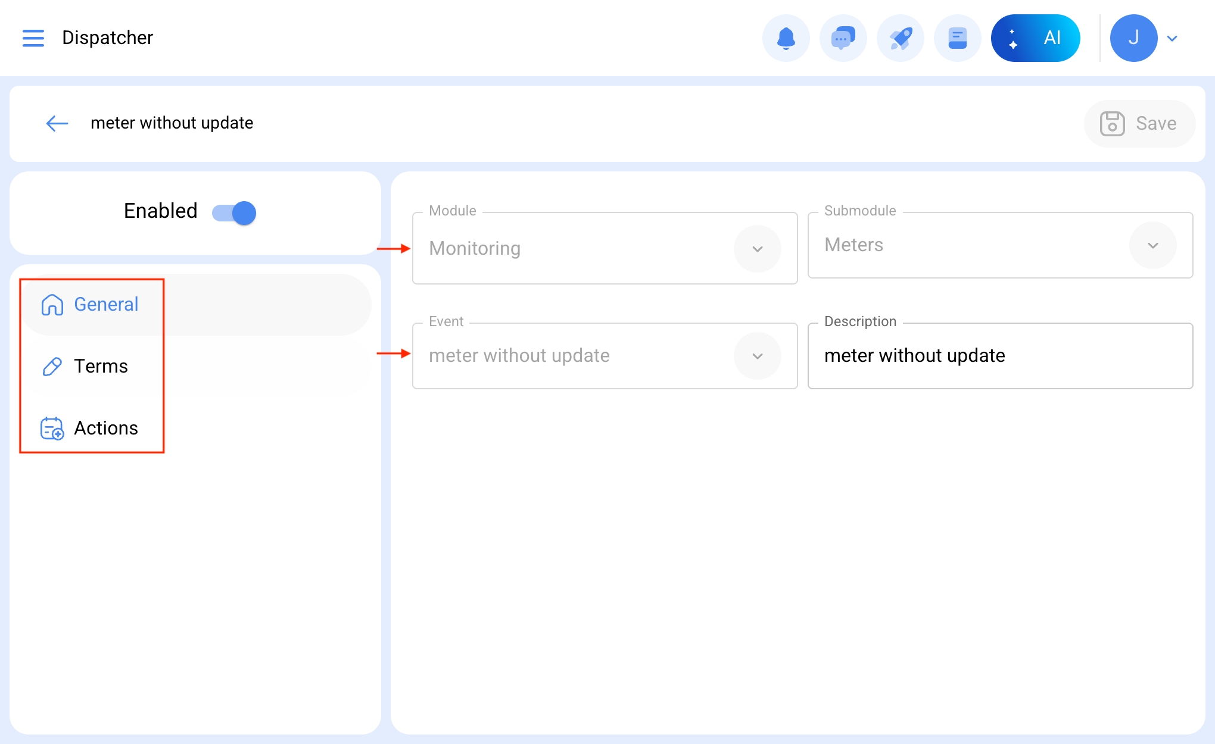Go back with the left arrow
The height and width of the screenshot is (744, 1215).
tap(57, 123)
